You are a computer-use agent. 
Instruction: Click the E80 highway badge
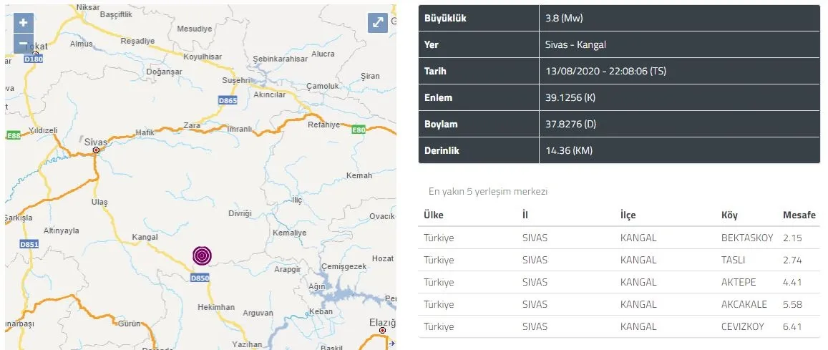[x=359, y=130]
